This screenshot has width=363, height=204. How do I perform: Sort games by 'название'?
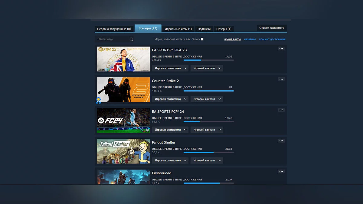tap(250, 39)
